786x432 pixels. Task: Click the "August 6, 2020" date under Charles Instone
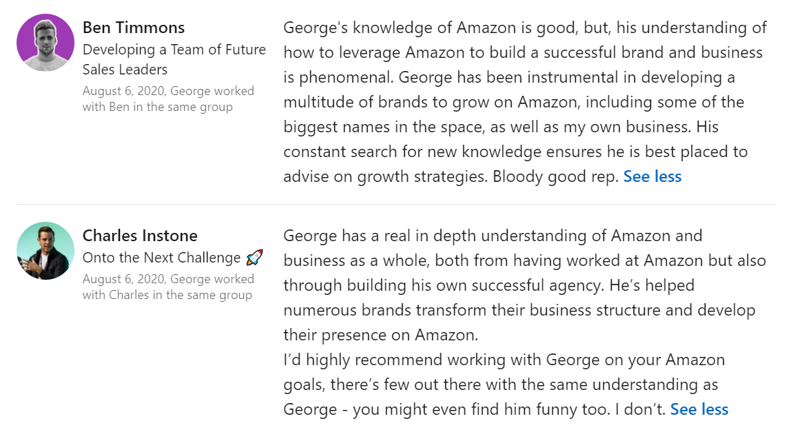point(124,279)
